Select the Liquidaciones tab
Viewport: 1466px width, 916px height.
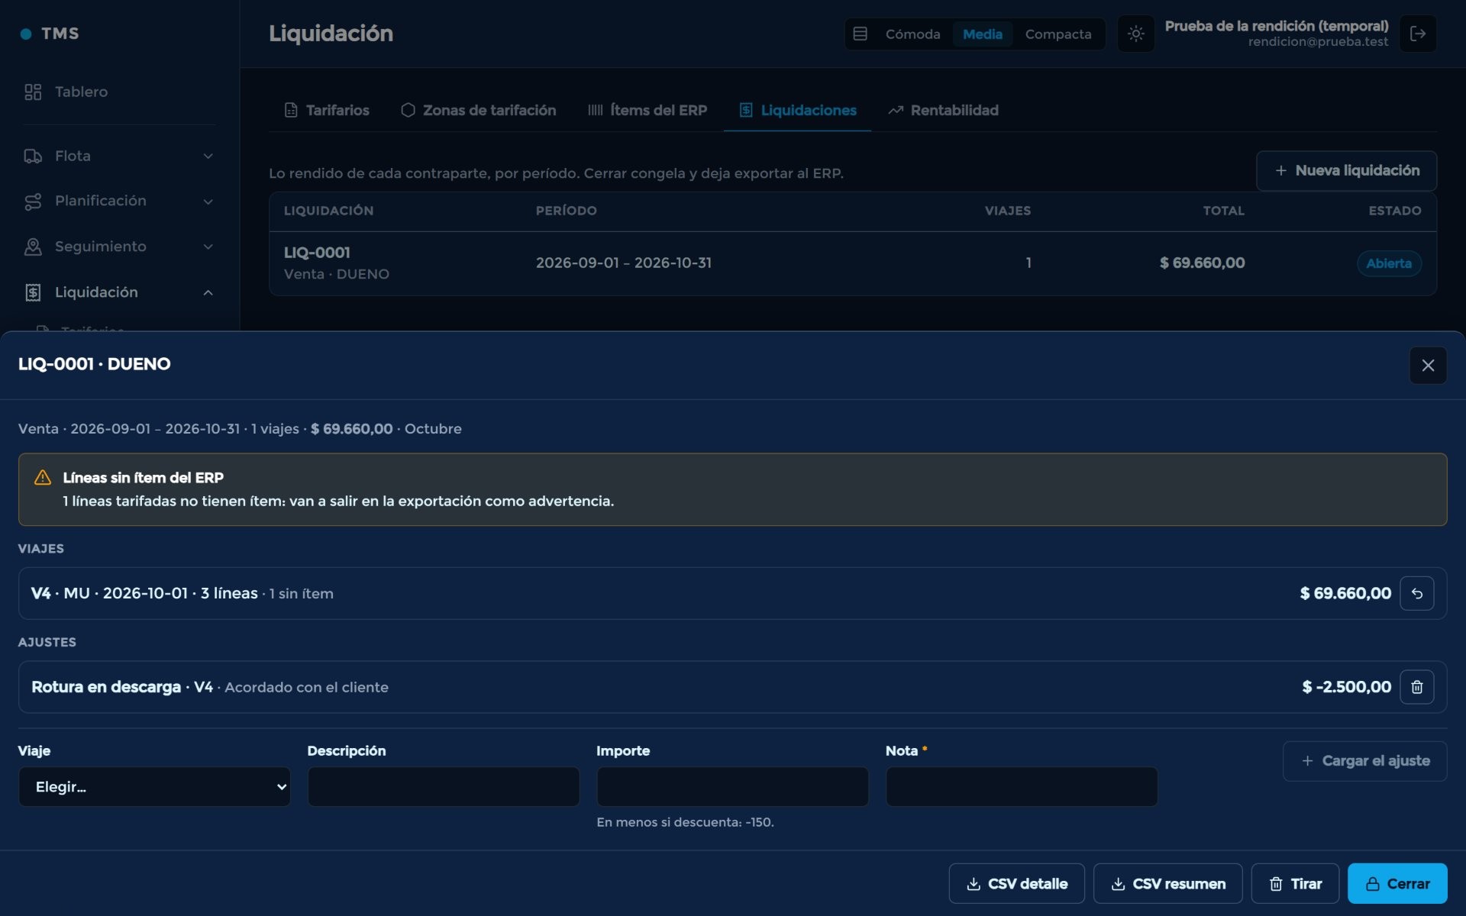pos(798,110)
